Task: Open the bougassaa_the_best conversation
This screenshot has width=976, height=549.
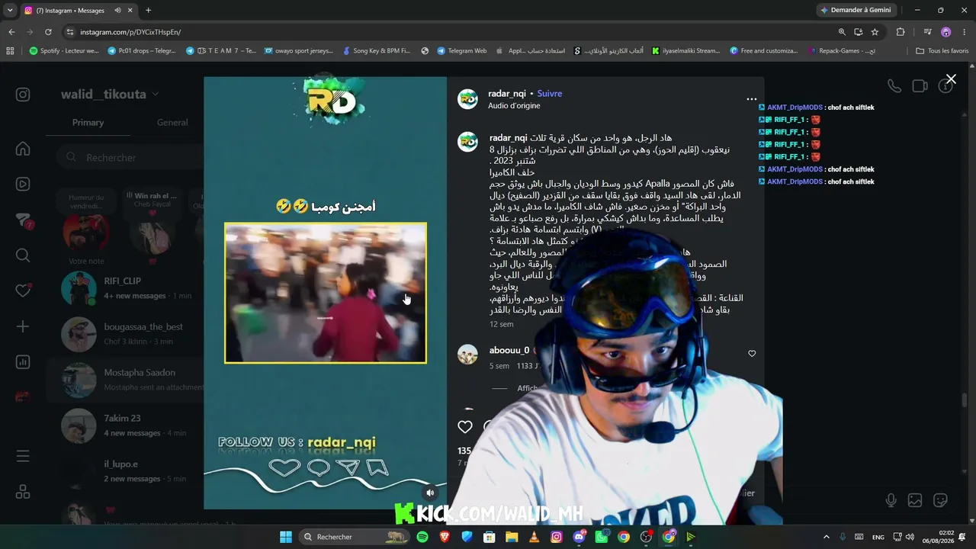Action: (x=126, y=334)
